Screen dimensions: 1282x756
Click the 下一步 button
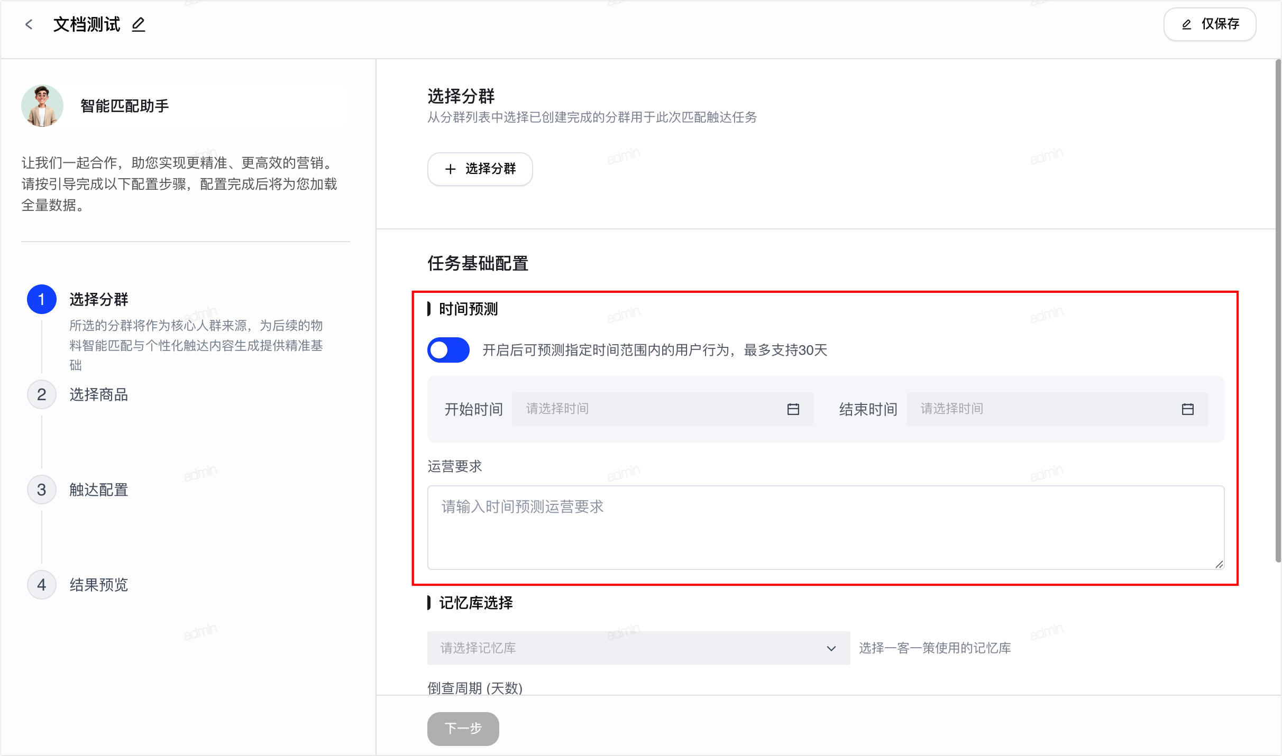pyautogui.click(x=463, y=729)
